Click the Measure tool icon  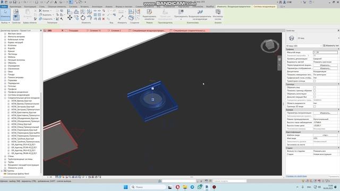(121, 18)
